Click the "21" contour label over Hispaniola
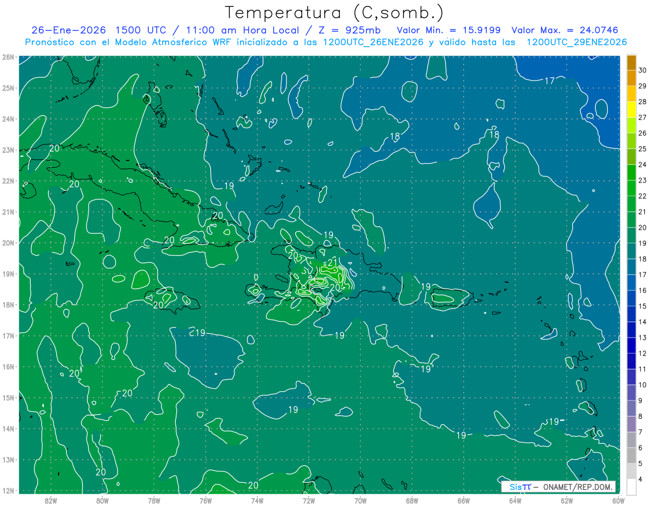The image size is (657, 508). [333, 262]
